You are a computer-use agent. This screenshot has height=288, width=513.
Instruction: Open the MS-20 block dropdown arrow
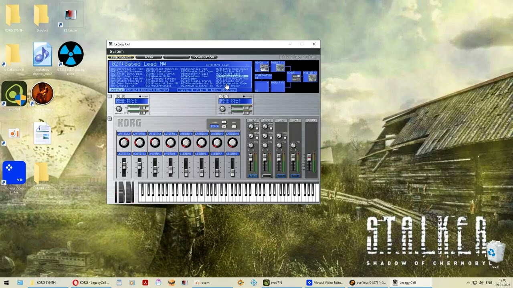267,63
